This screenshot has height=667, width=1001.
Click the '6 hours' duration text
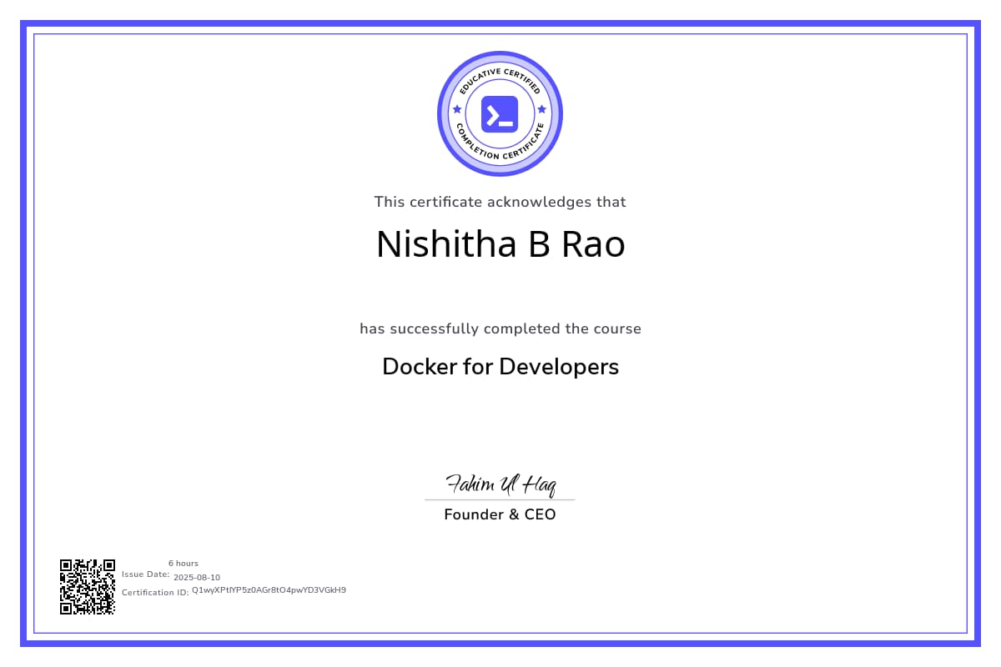point(184,564)
